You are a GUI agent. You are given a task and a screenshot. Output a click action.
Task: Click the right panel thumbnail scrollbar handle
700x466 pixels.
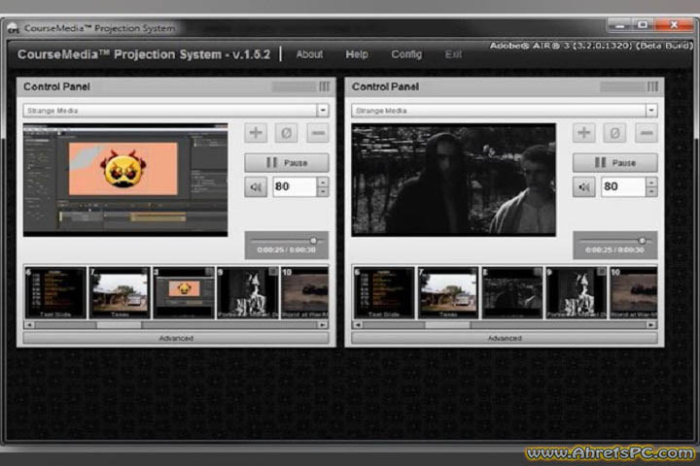click(x=448, y=325)
